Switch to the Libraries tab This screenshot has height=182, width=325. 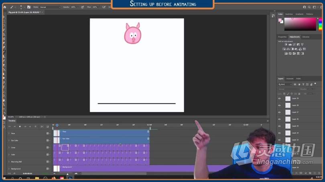306,37
